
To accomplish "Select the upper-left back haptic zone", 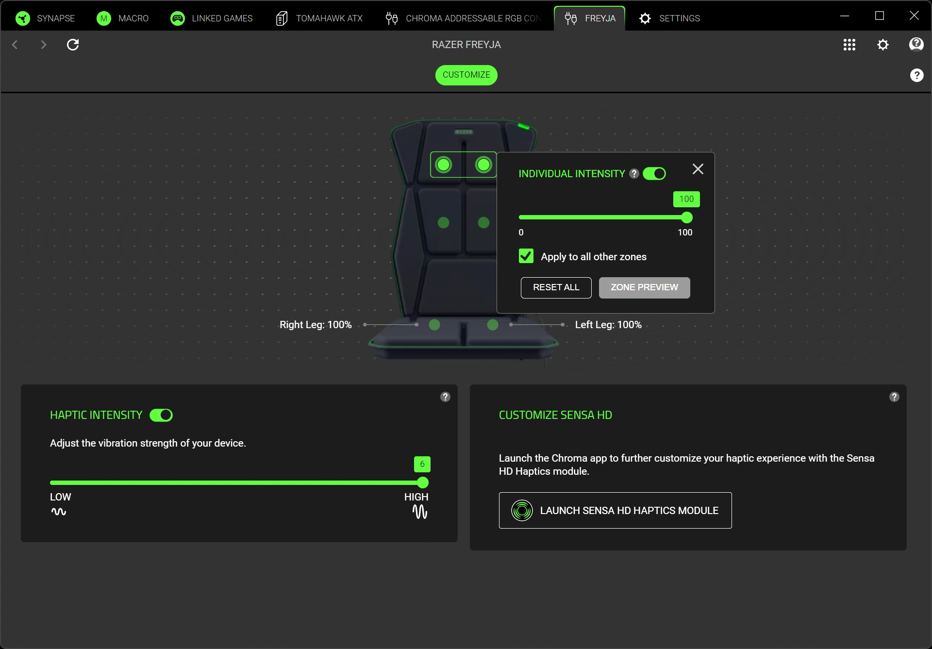I will click(x=444, y=165).
